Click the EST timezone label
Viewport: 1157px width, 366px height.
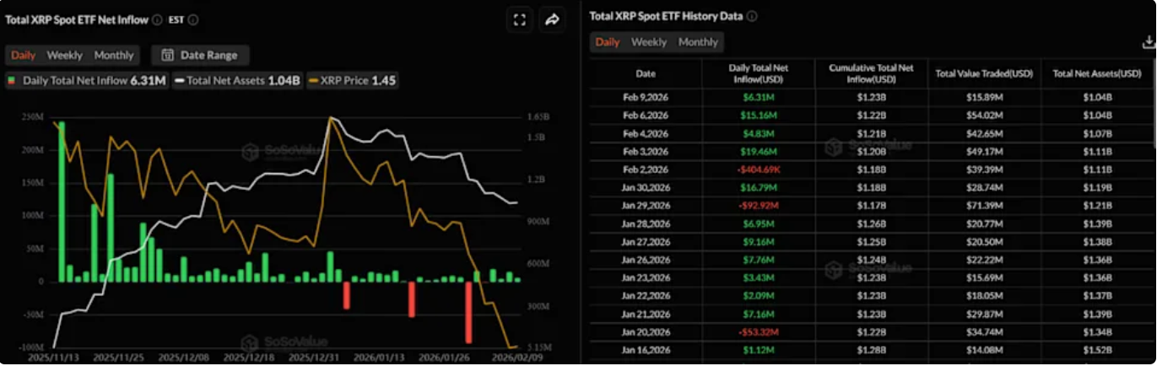click(176, 19)
